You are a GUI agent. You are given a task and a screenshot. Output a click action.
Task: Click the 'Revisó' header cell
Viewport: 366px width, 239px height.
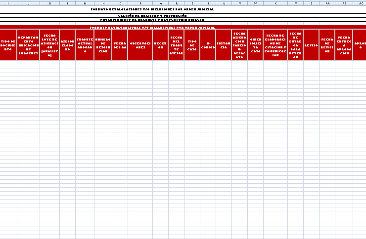[311, 45]
